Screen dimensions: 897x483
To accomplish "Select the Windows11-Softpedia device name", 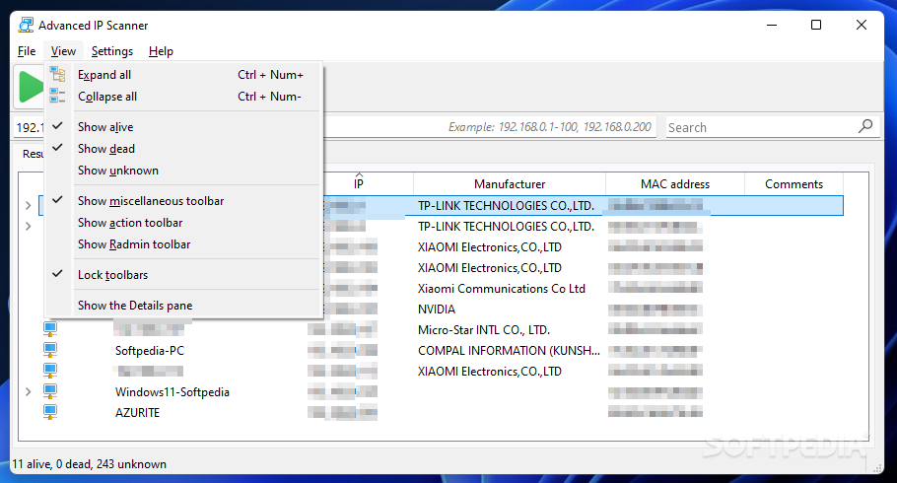I will tap(172, 392).
